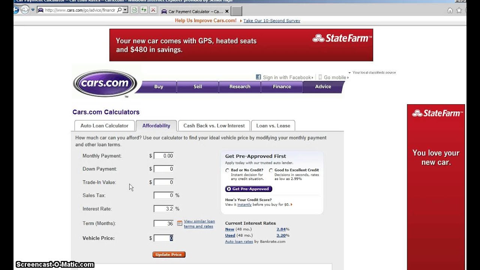Select the Affordability tab

point(156,126)
